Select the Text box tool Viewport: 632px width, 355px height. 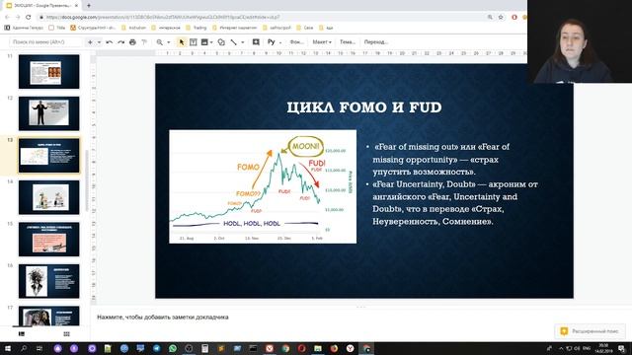[194, 42]
